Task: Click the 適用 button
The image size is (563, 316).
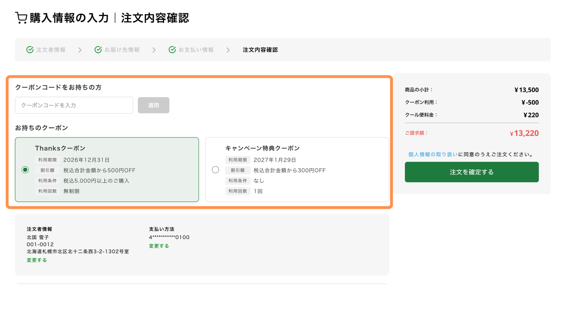Action: pyautogui.click(x=154, y=105)
